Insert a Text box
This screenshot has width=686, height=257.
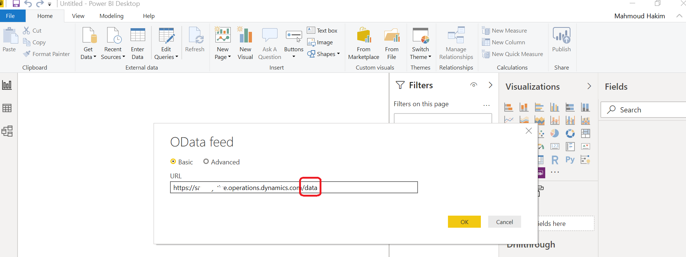(x=322, y=30)
